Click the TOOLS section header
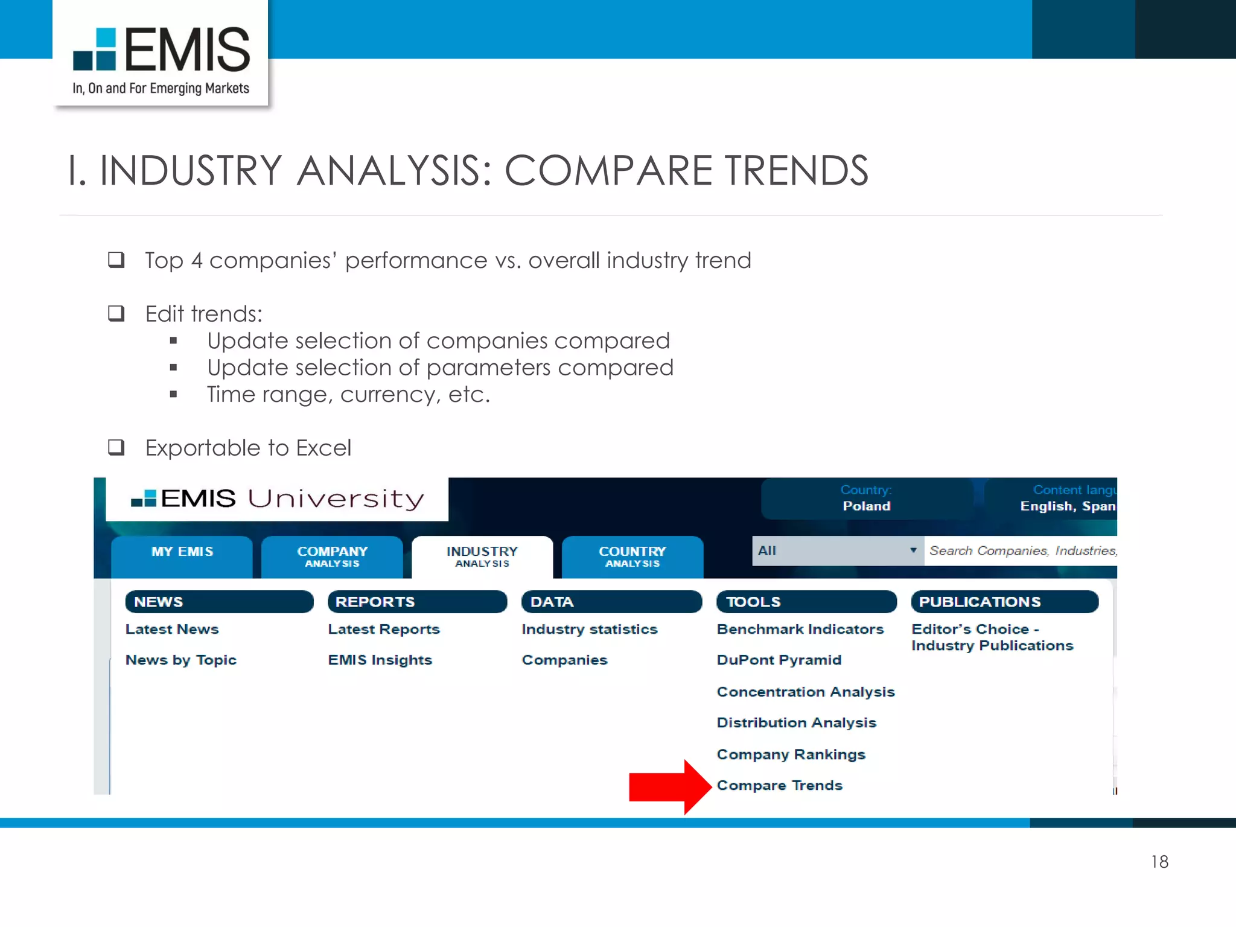 pyautogui.click(x=806, y=602)
